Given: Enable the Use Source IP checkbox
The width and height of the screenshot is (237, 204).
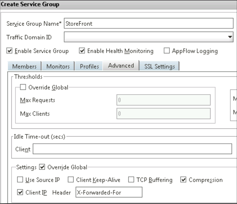Looking at the screenshot, I should tap(20, 180).
